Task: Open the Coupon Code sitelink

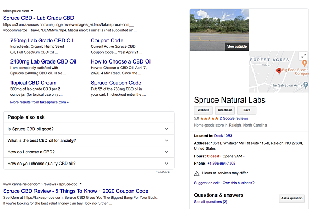Action: point(107,41)
